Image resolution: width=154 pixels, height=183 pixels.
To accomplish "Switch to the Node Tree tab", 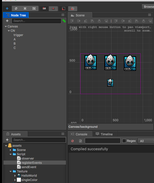I will coord(16,15).
